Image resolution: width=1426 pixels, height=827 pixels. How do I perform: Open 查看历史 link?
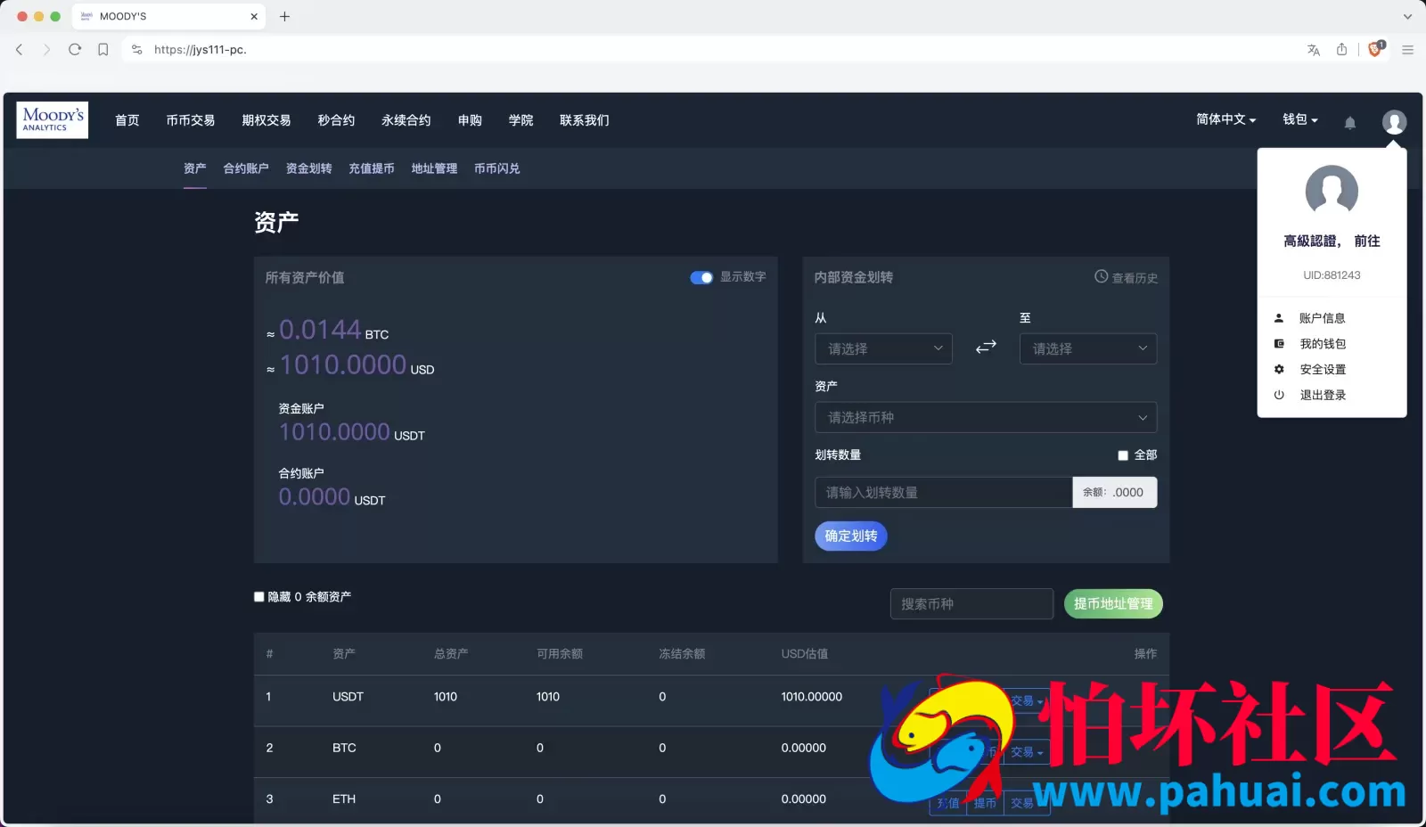[1127, 278]
